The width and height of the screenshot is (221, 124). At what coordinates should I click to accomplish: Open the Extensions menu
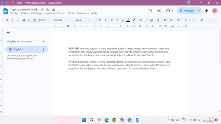tap(83, 13)
